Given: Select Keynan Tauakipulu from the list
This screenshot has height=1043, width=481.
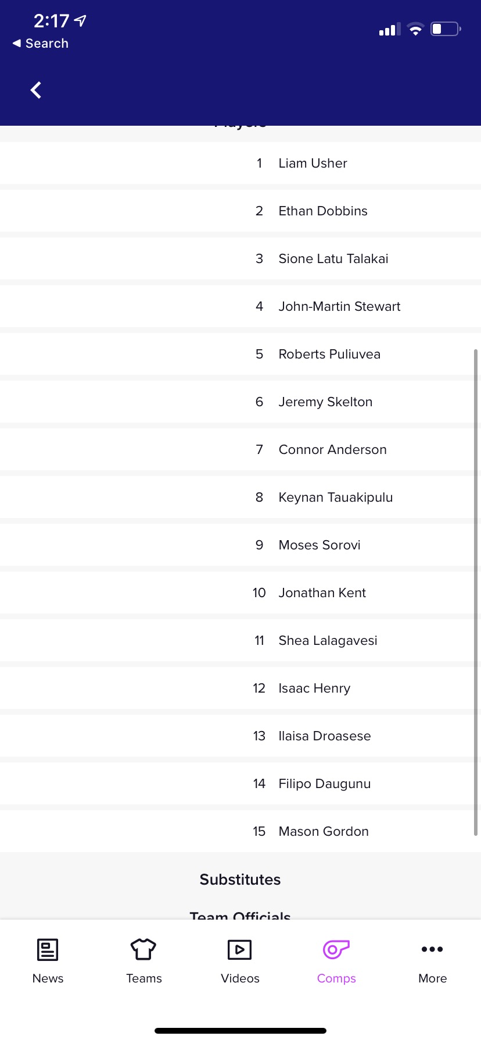Looking at the screenshot, I should click(336, 498).
